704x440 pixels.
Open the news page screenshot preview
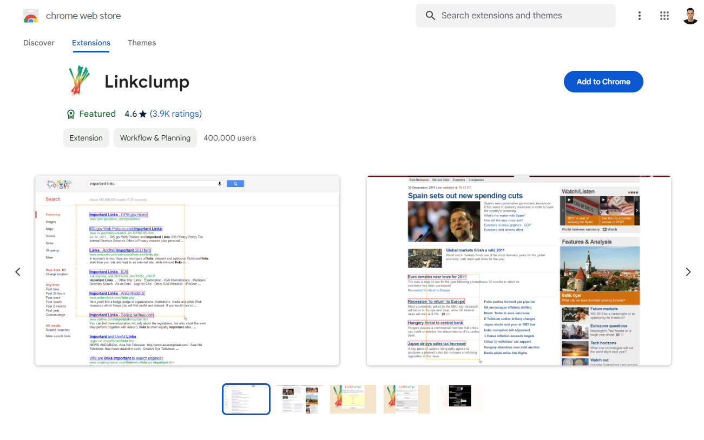518,270
